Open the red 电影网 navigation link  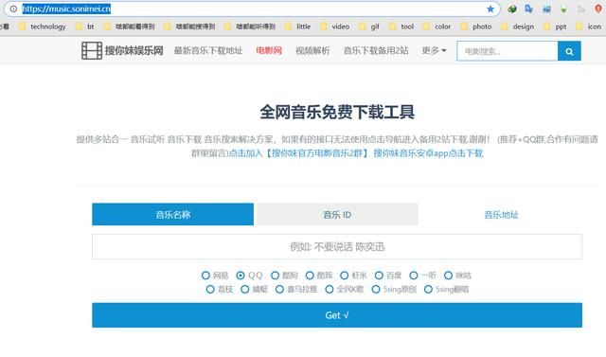(269, 50)
